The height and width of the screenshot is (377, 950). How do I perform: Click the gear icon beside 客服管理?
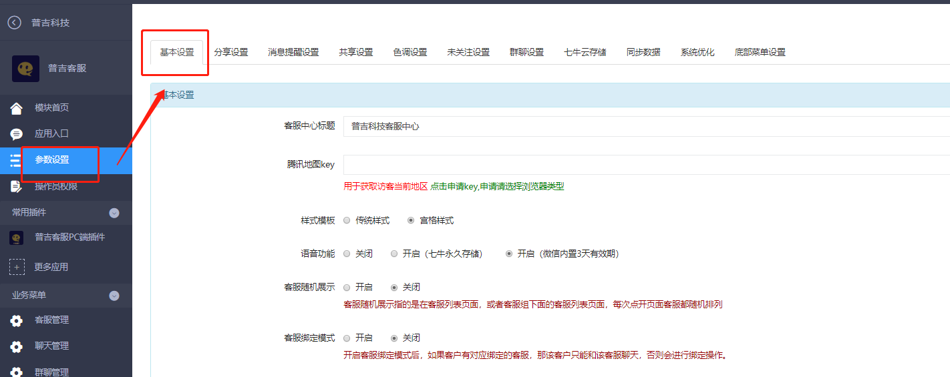(x=16, y=320)
